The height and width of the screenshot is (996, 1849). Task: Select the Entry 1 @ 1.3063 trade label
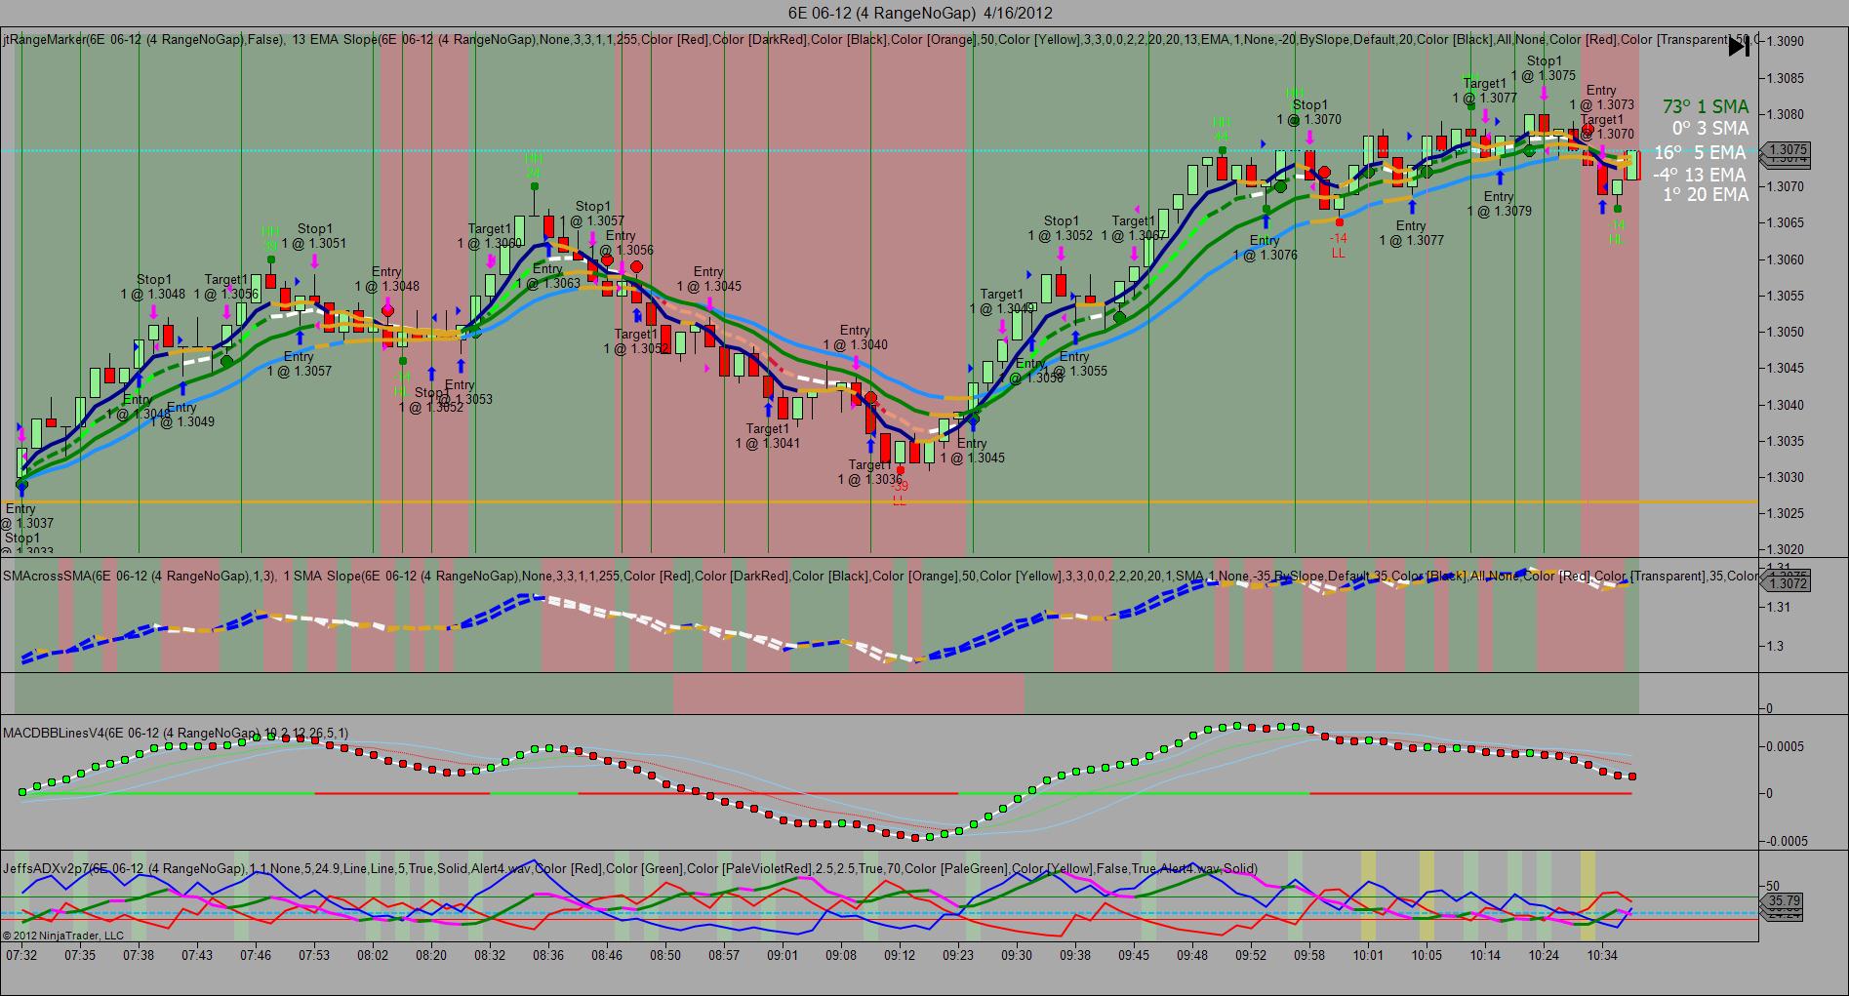pyautogui.click(x=548, y=276)
